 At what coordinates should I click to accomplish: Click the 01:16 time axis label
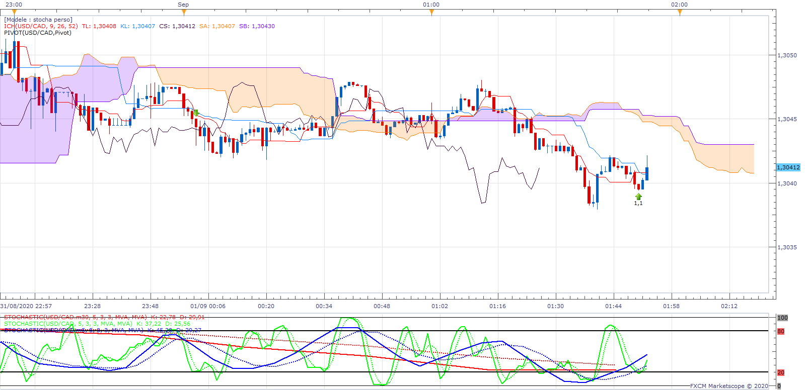(x=497, y=306)
